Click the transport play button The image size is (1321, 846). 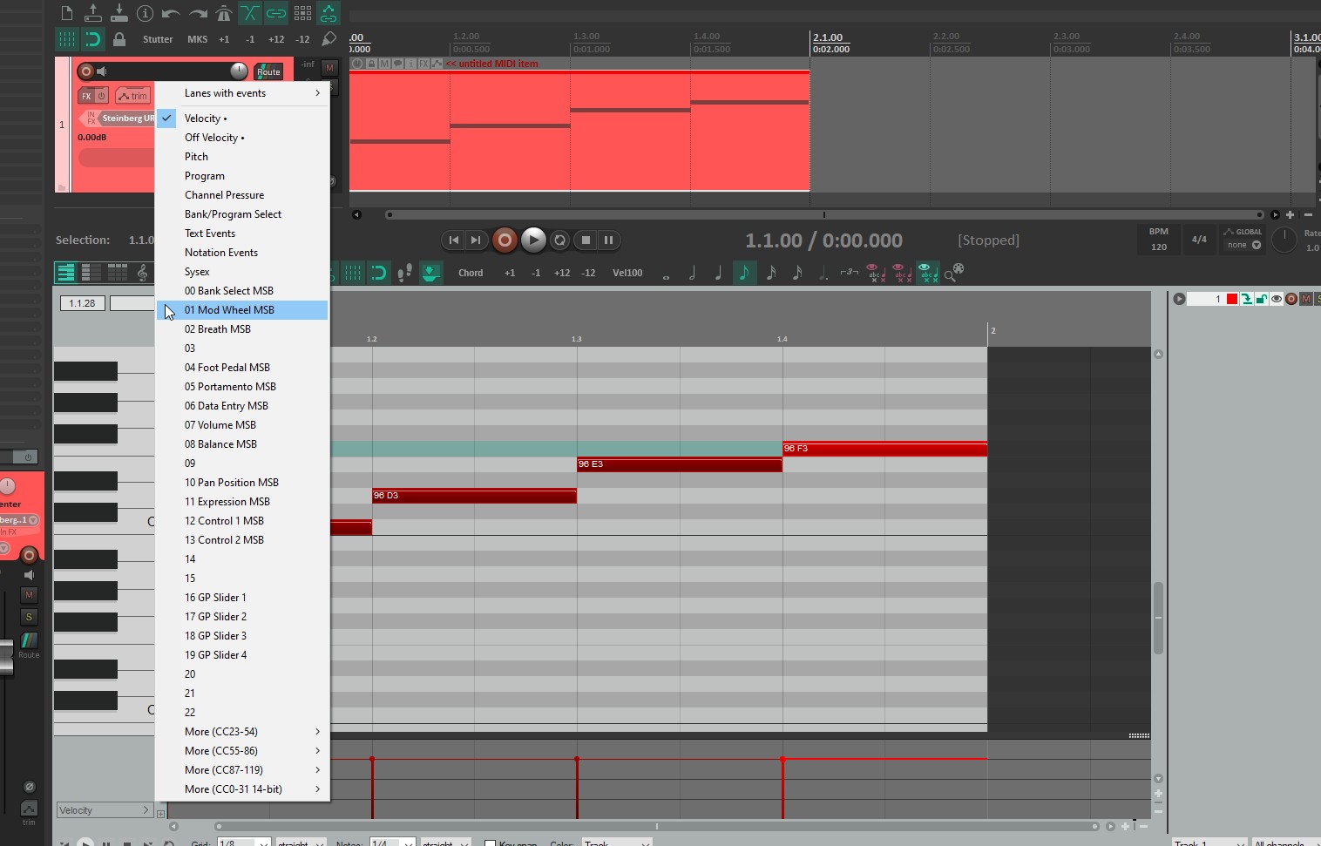[x=533, y=240]
